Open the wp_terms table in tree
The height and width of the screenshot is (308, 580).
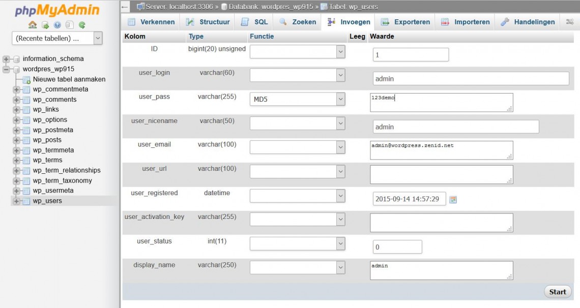click(47, 160)
